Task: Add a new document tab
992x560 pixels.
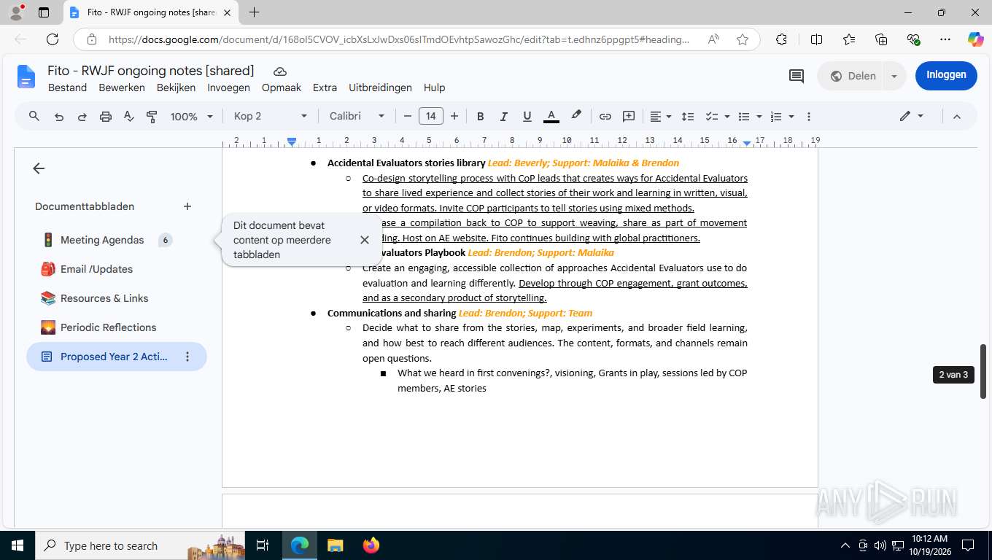Action: 187,206
